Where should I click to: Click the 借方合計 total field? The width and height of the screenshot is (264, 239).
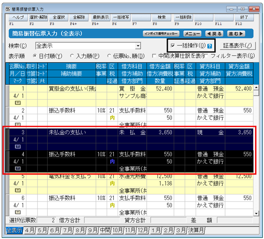pyautogui.click(x=102, y=220)
